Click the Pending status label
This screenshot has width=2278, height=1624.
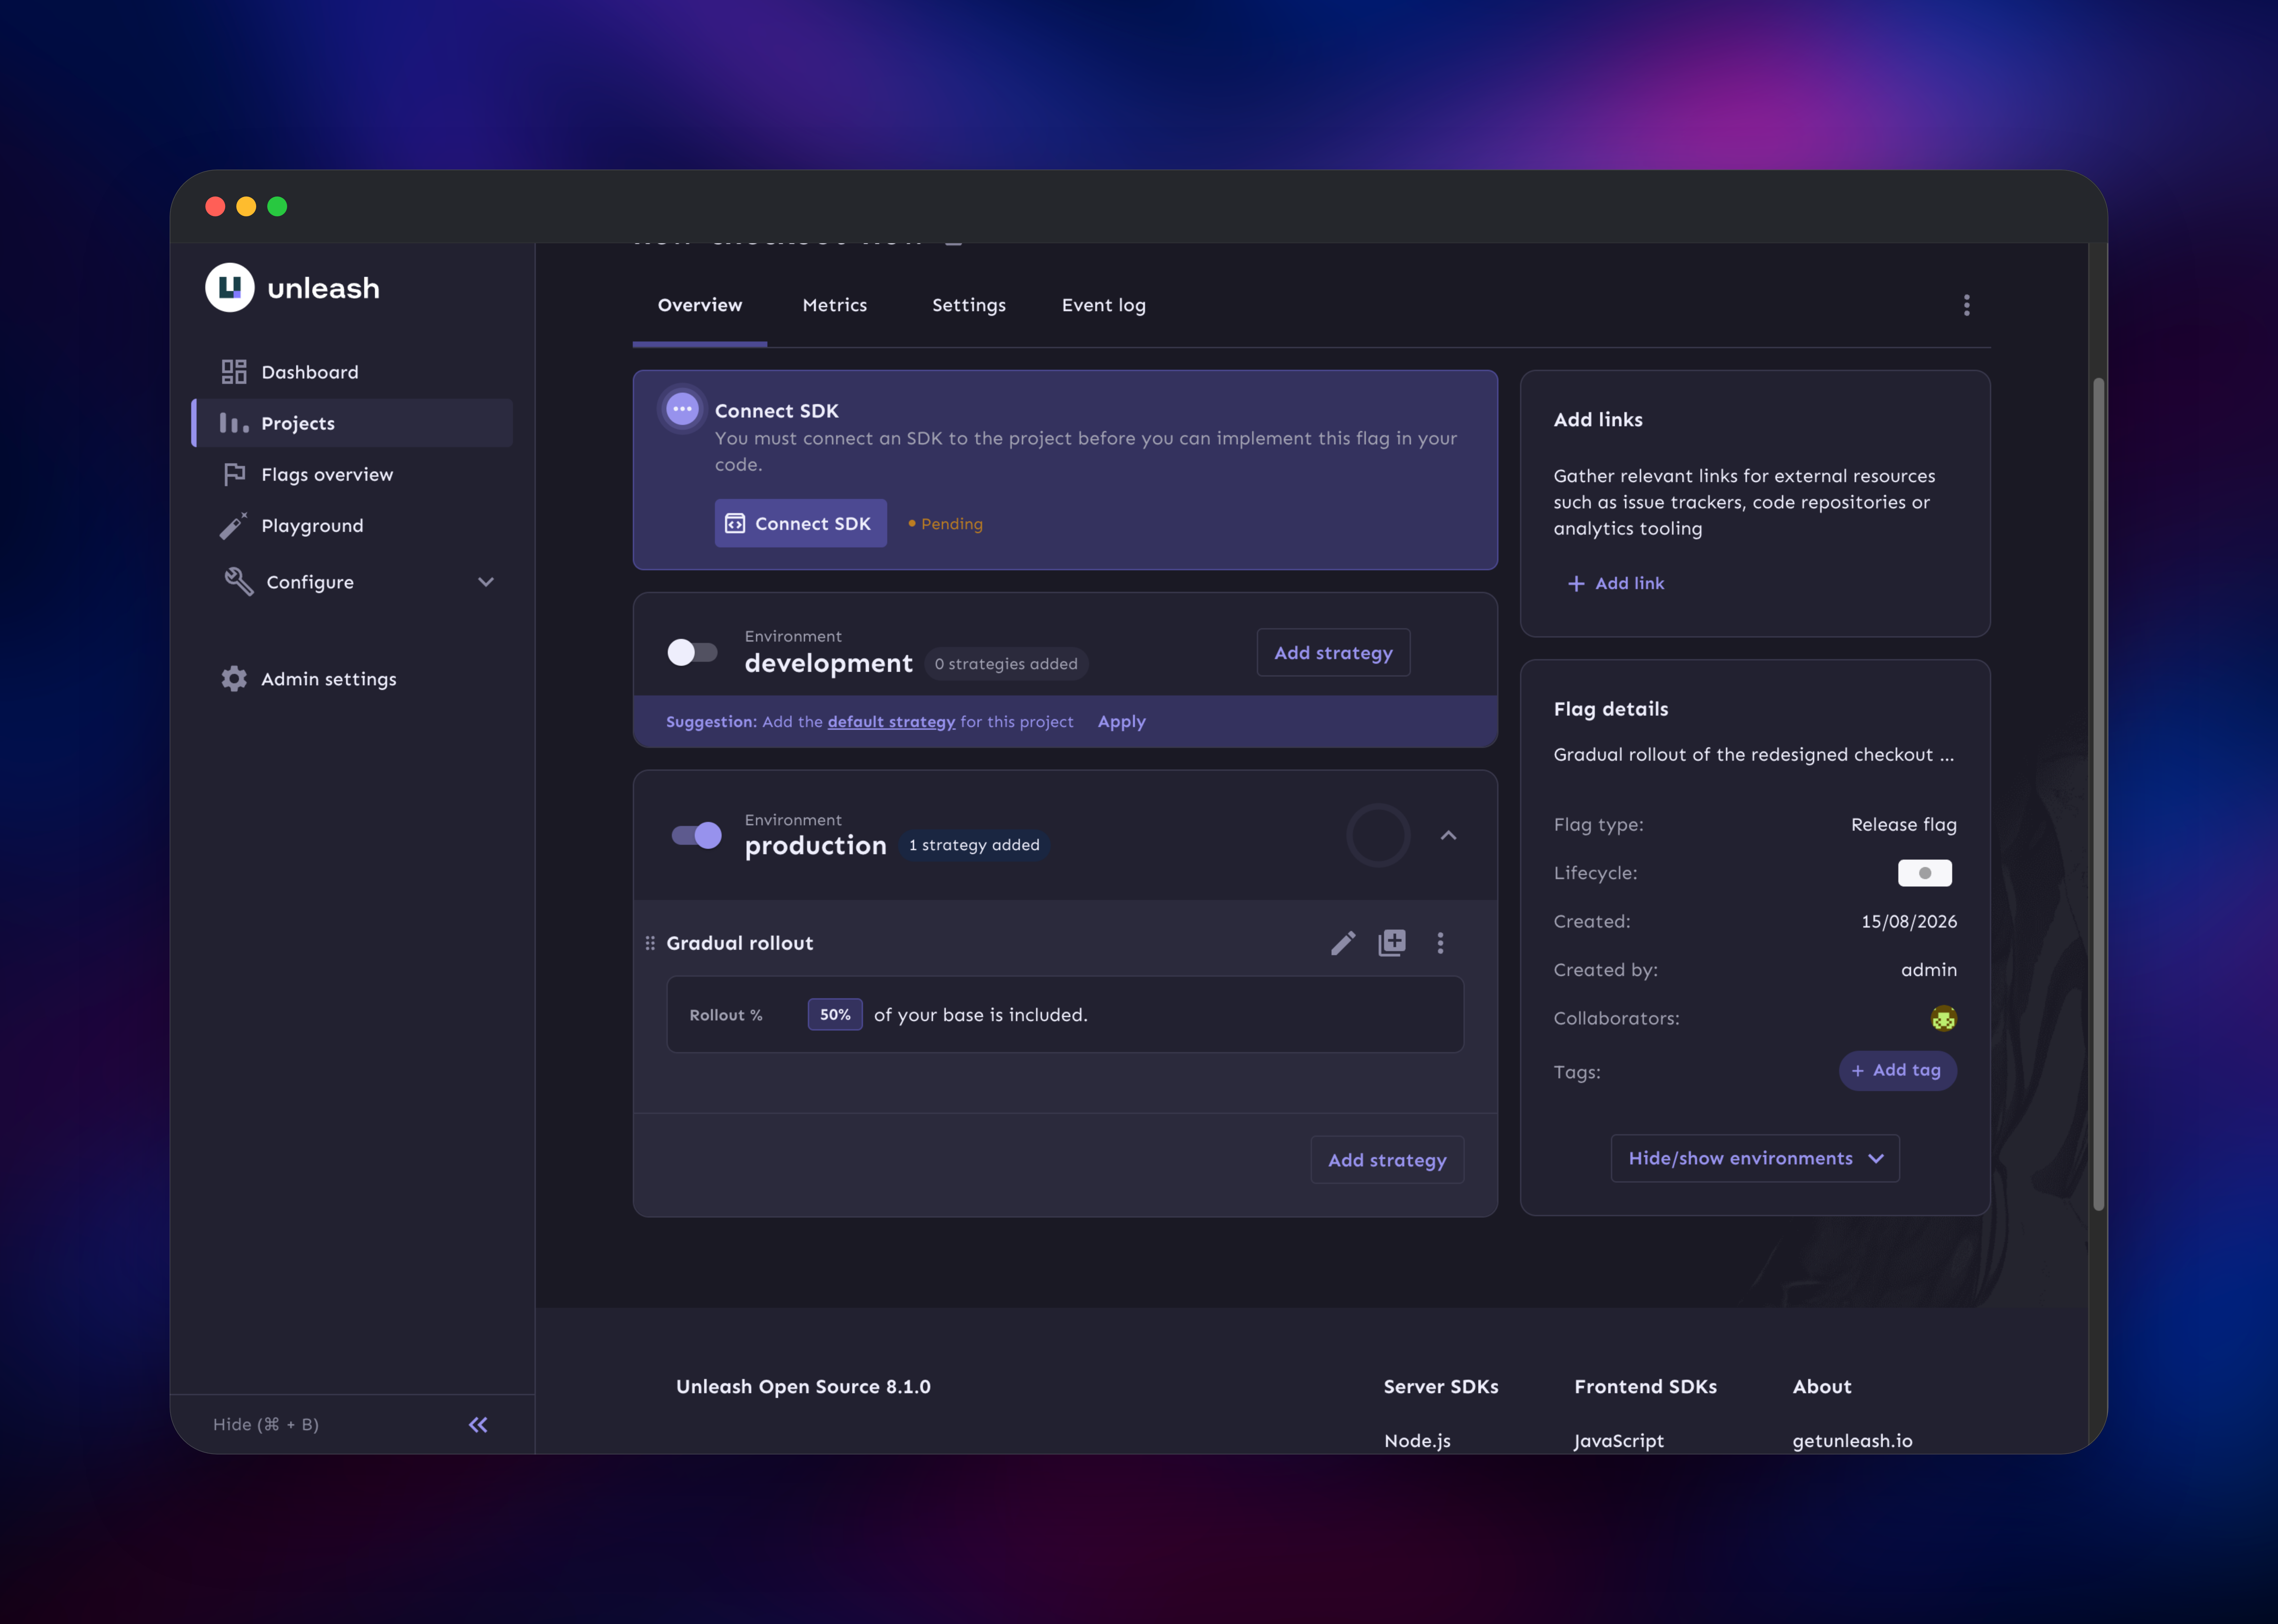(x=945, y=524)
